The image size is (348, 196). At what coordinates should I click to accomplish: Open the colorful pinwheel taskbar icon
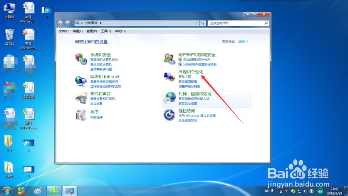click(x=22, y=191)
